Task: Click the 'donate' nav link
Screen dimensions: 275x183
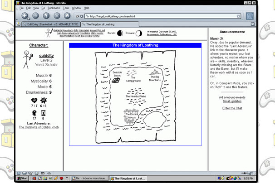Action: pyautogui.click(x=88, y=36)
